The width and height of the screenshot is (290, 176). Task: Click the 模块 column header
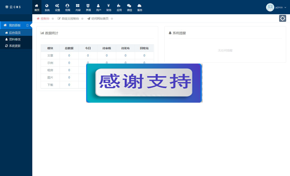[50, 48]
